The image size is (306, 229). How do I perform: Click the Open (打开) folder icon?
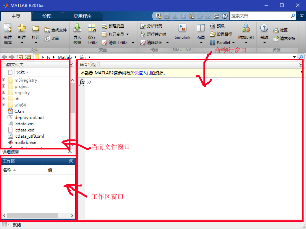tap(36, 28)
